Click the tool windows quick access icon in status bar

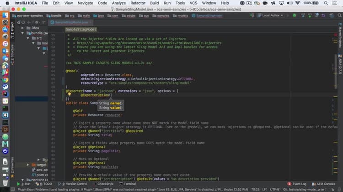(x=13, y=190)
